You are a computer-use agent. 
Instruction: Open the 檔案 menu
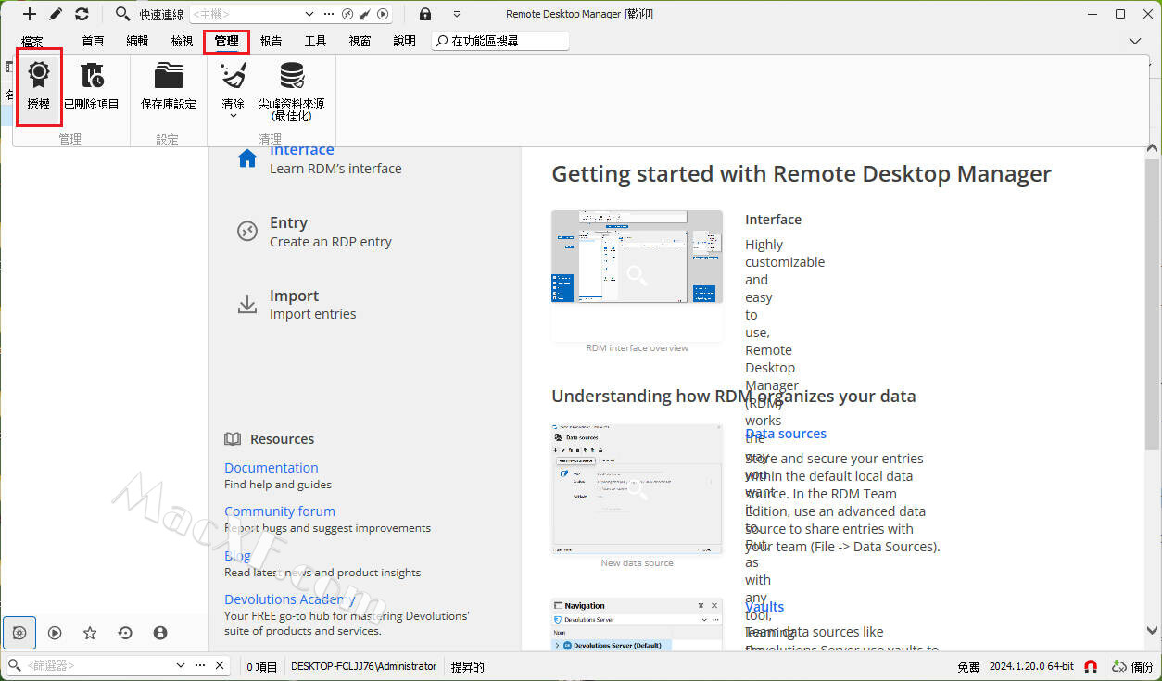(32, 41)
